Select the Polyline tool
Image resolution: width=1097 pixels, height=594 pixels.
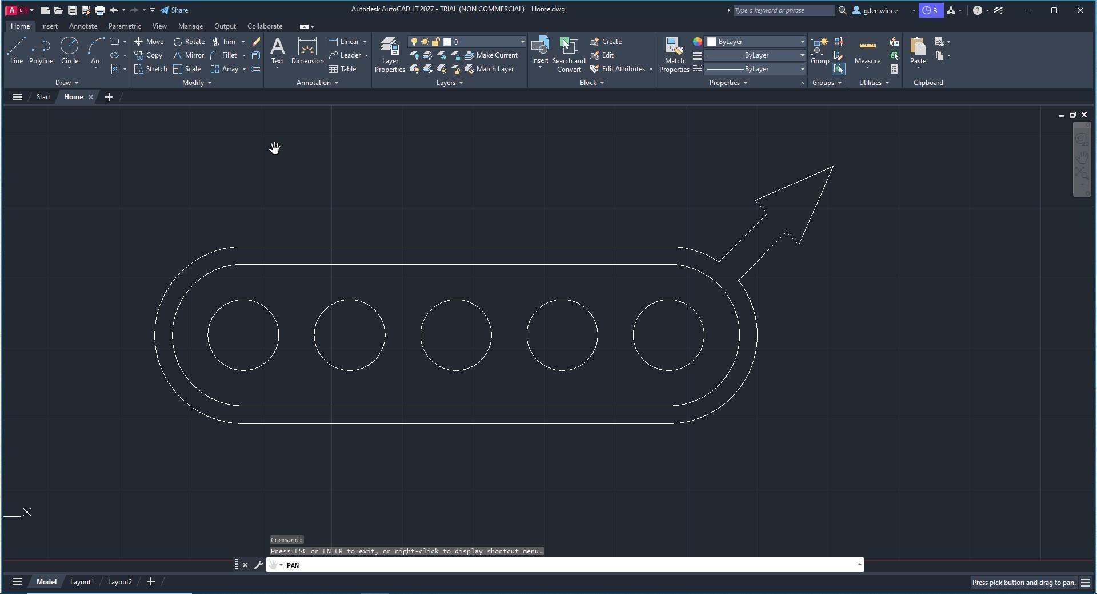click(41, 51)
